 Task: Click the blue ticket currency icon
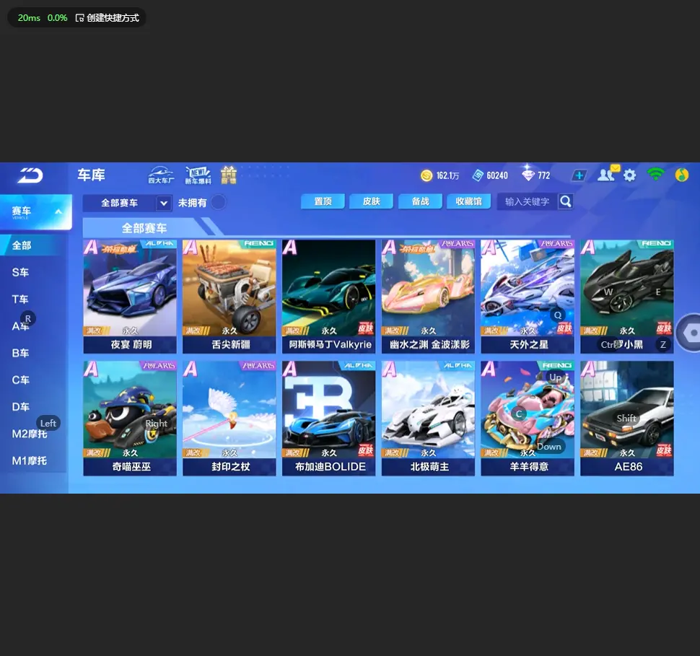click(478, 175)
